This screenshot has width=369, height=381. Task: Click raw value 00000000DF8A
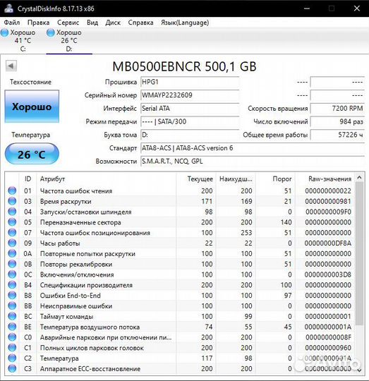(x=328, y=243)
